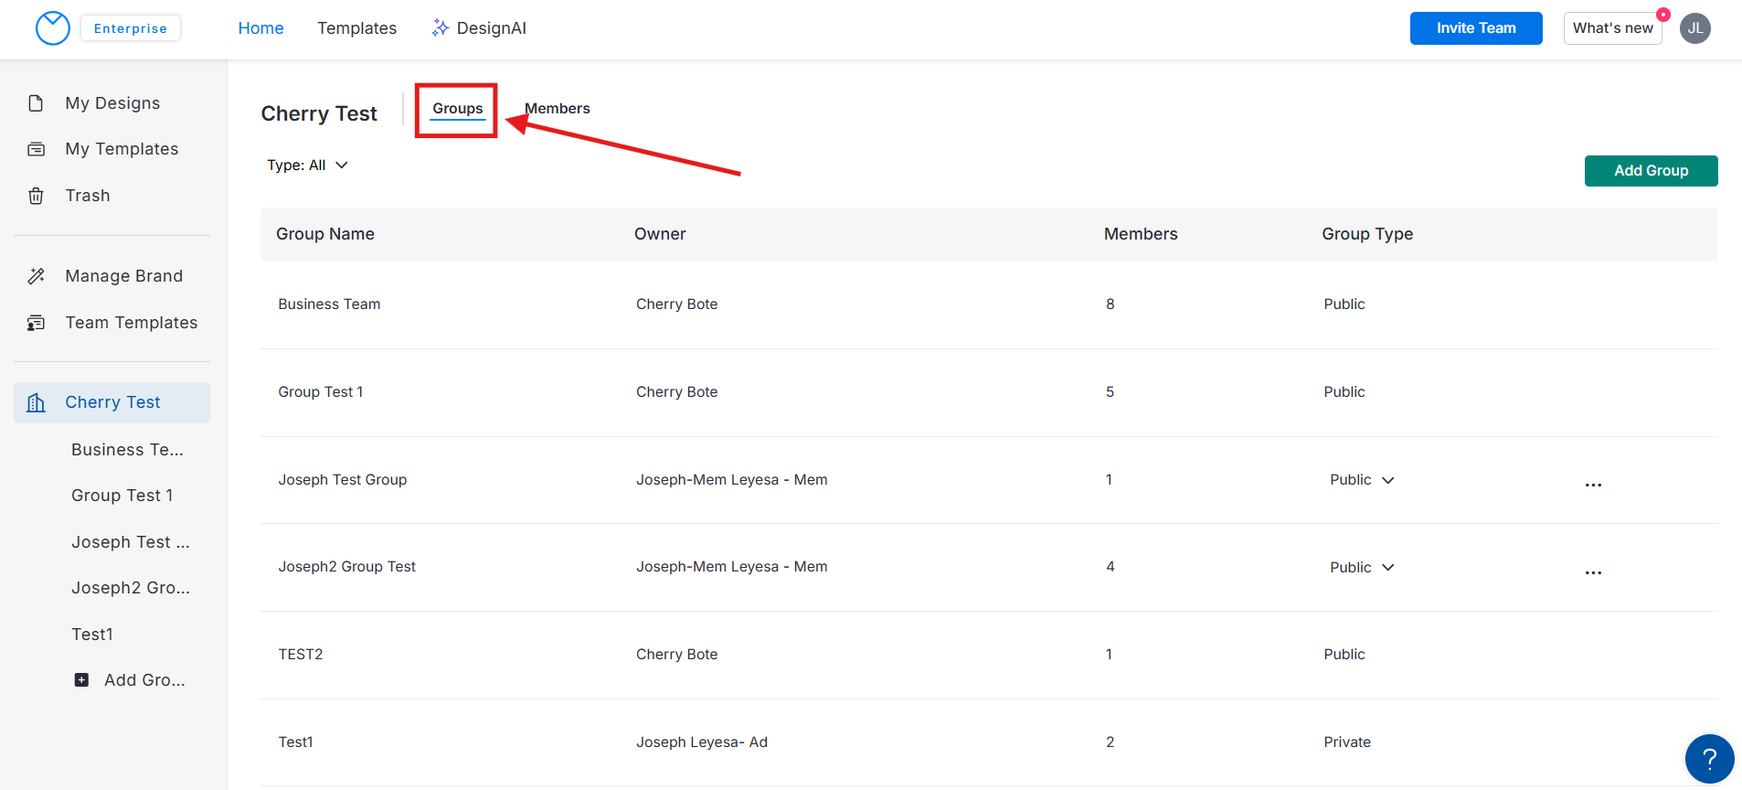Image resolution: width=1742 pixels, height=790 pixels.
Task: Click the Invite Team button
Action: 1475,28
